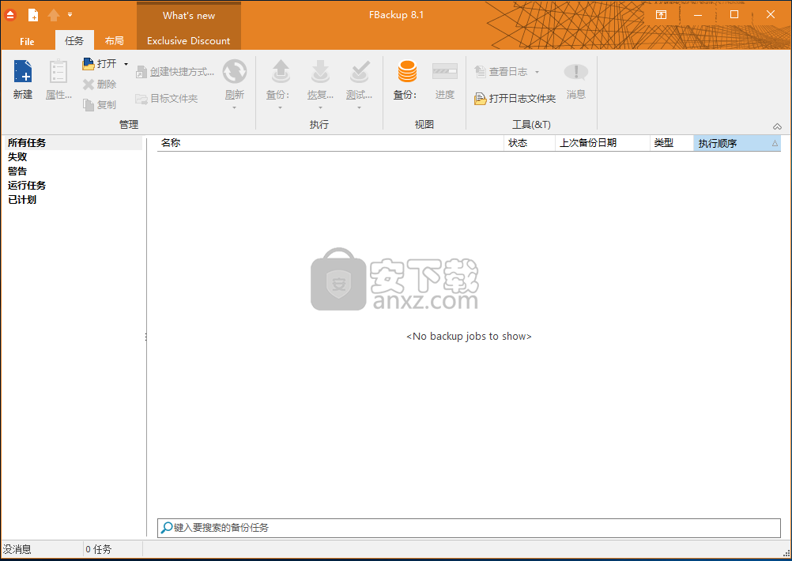Viewport: 792px width, 561px height.
Task: Select the 任务 ribbon tab
Action: coord(74,40)
